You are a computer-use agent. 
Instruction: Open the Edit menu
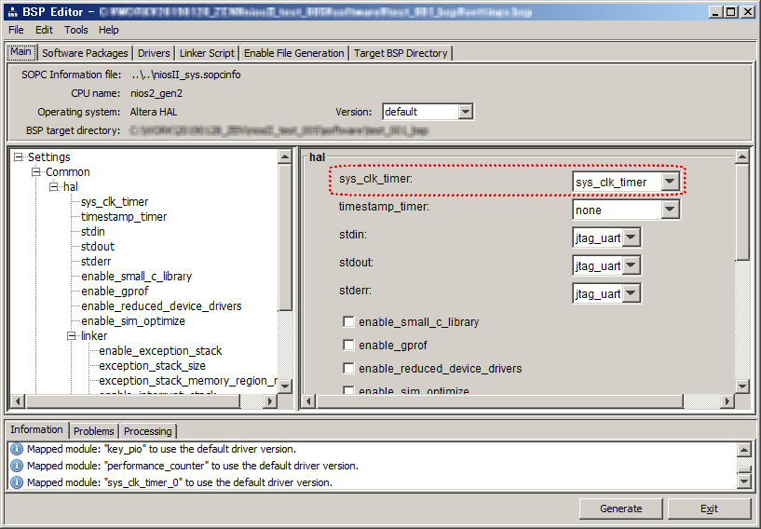[x=44, y=30]
